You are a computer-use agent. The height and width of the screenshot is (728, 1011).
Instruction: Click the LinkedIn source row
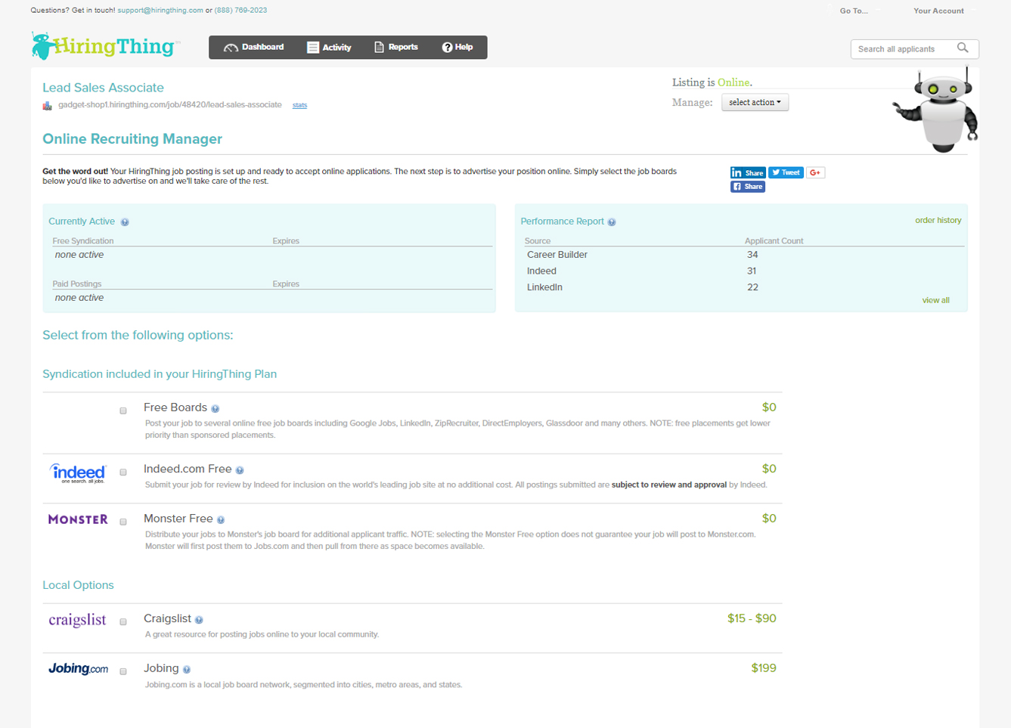pos(745,287)
